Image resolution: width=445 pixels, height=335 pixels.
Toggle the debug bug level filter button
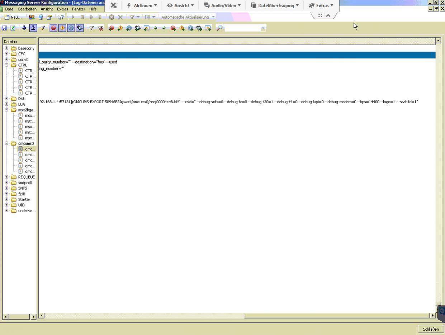(x=80, y=28)
